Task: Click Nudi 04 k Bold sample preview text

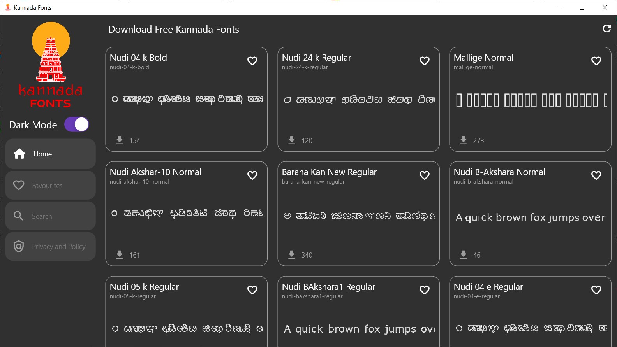Action: pyautogui.click(x=187, y=100)
